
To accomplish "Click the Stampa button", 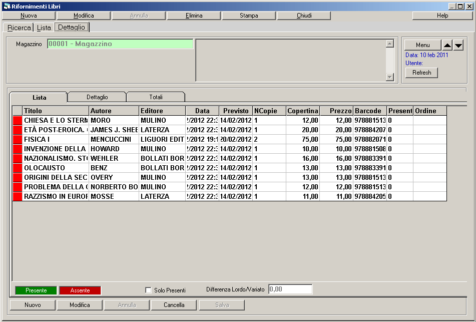I will [249, 16].
